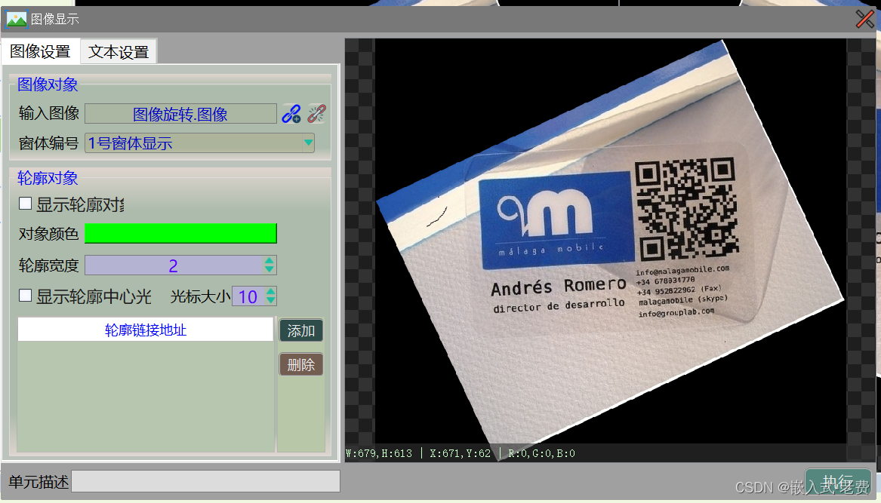The width and height of the screenshot is (881, 503).
Task: Pick the green 对象颜色 swatch
Action: (x=180, y=233)
